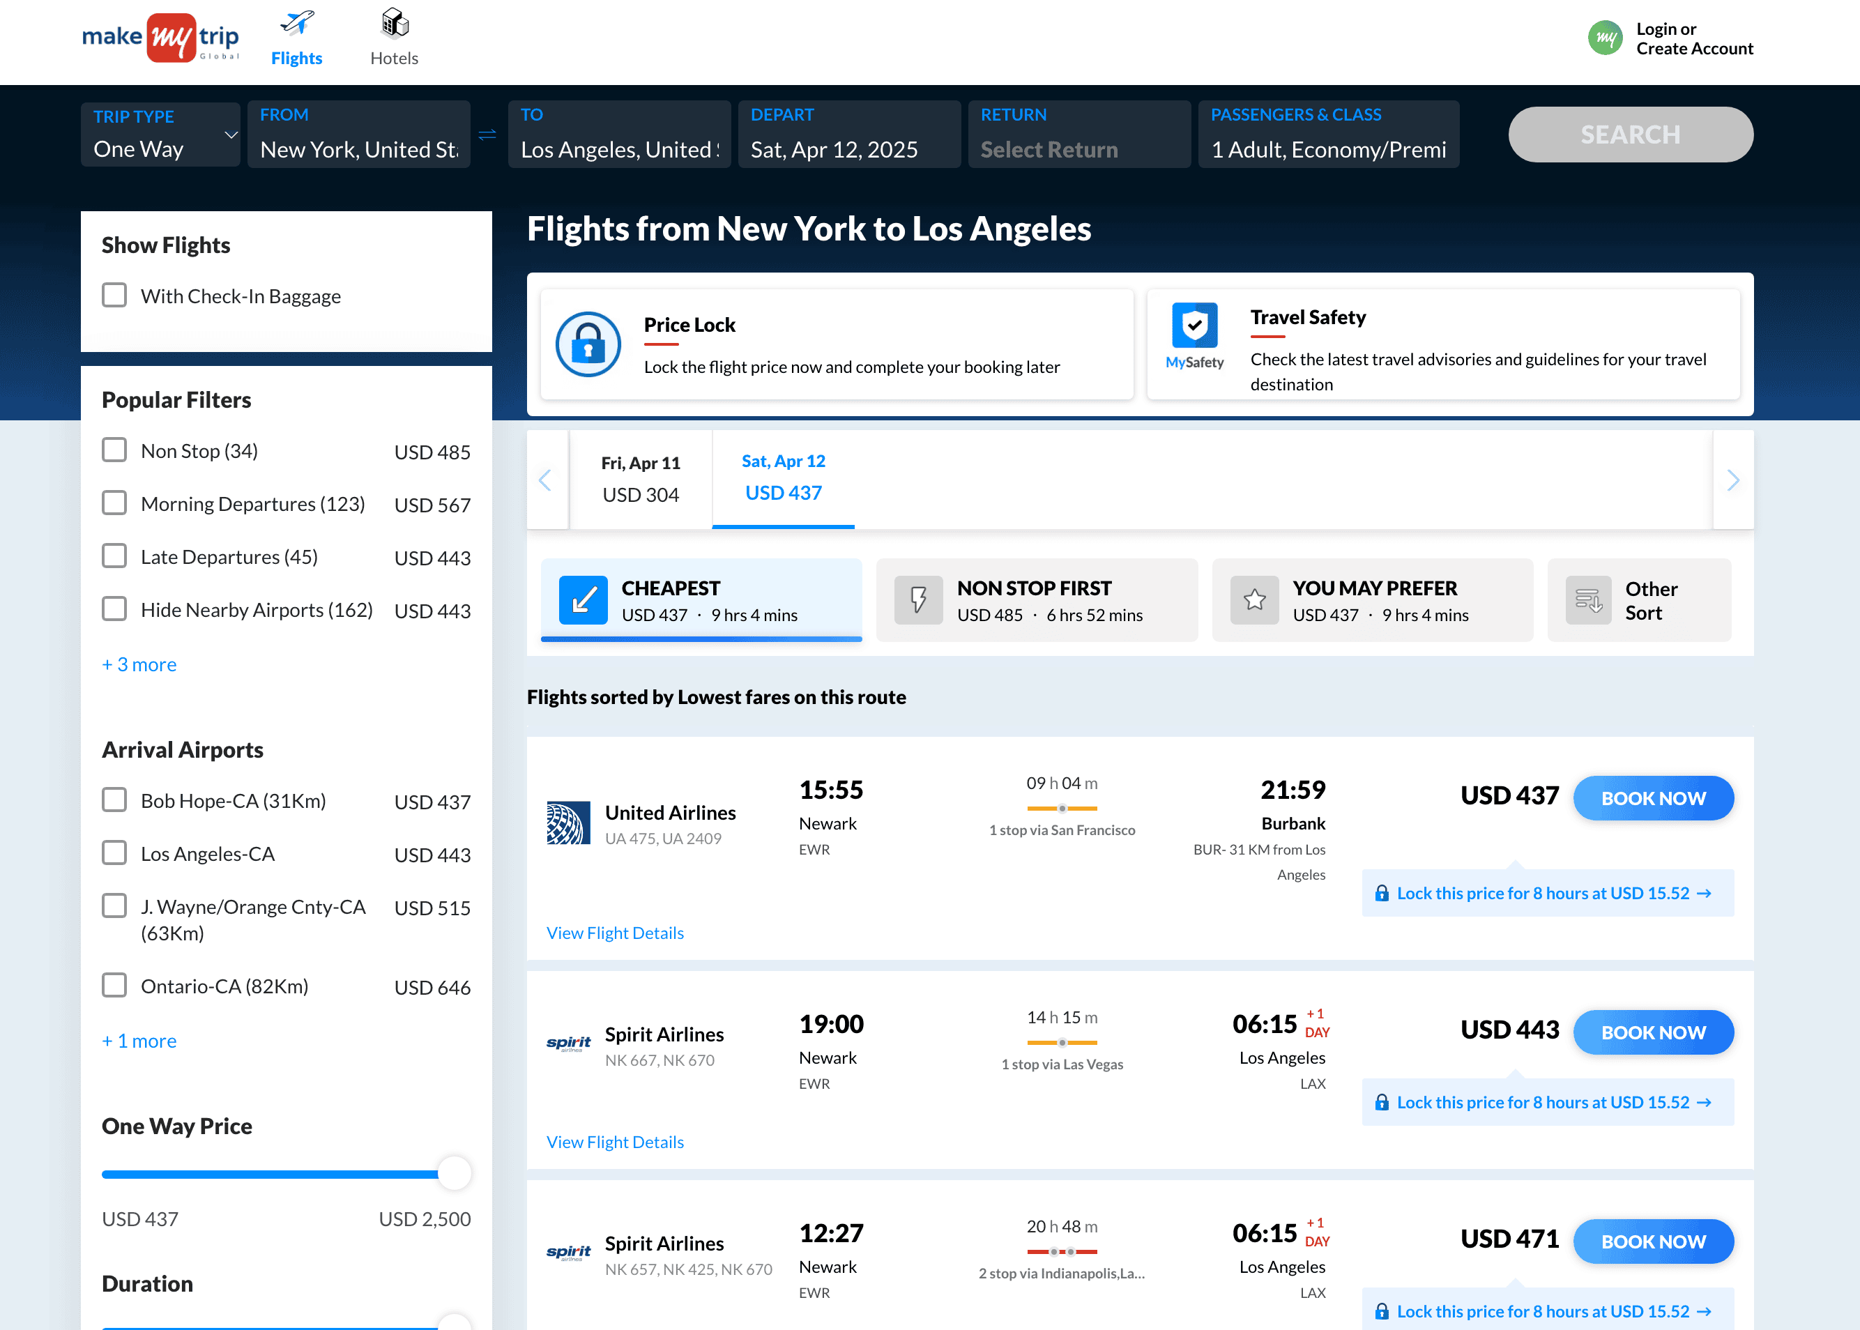Click Spirit Airlines logo on USD 471 flight
This screenshot has height=1330, width=1860.
click(568, 1253)
